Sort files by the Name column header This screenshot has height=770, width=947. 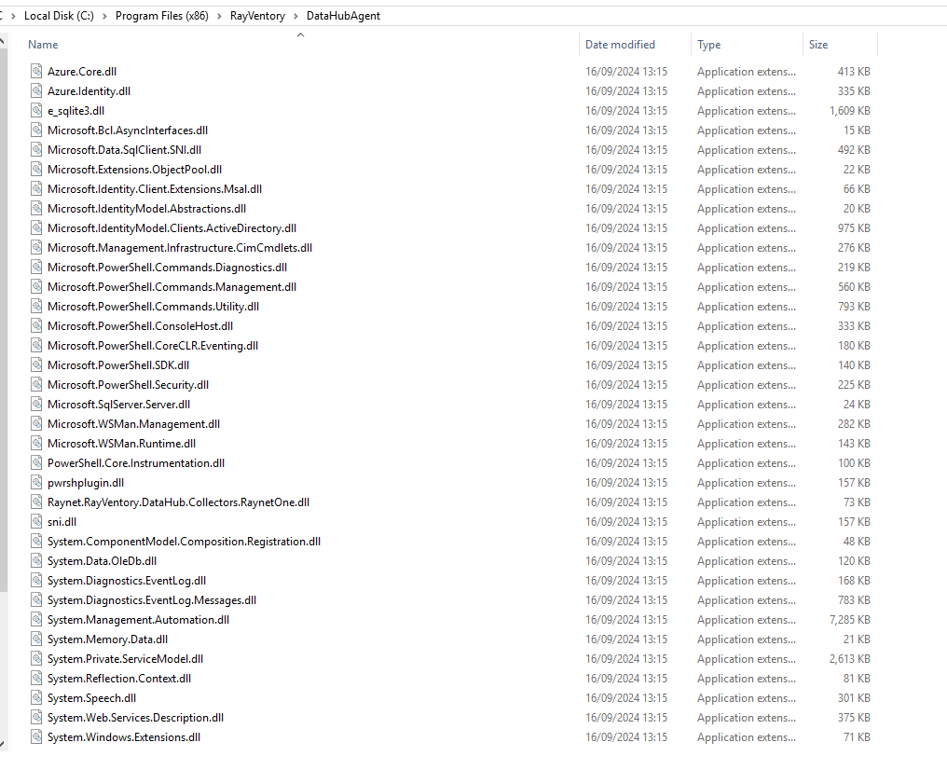(43, 45)
